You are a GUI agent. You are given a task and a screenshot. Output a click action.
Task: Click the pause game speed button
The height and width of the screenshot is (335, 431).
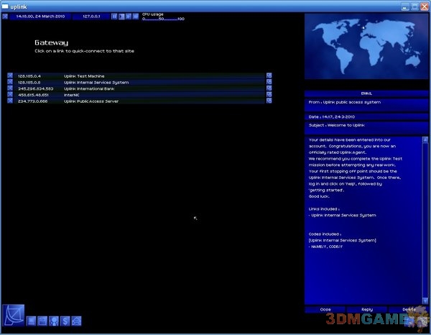tap(114, 15)
